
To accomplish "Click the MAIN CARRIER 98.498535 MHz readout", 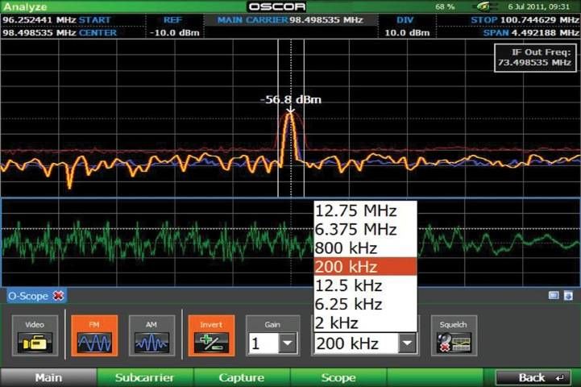I will (290, 19).
